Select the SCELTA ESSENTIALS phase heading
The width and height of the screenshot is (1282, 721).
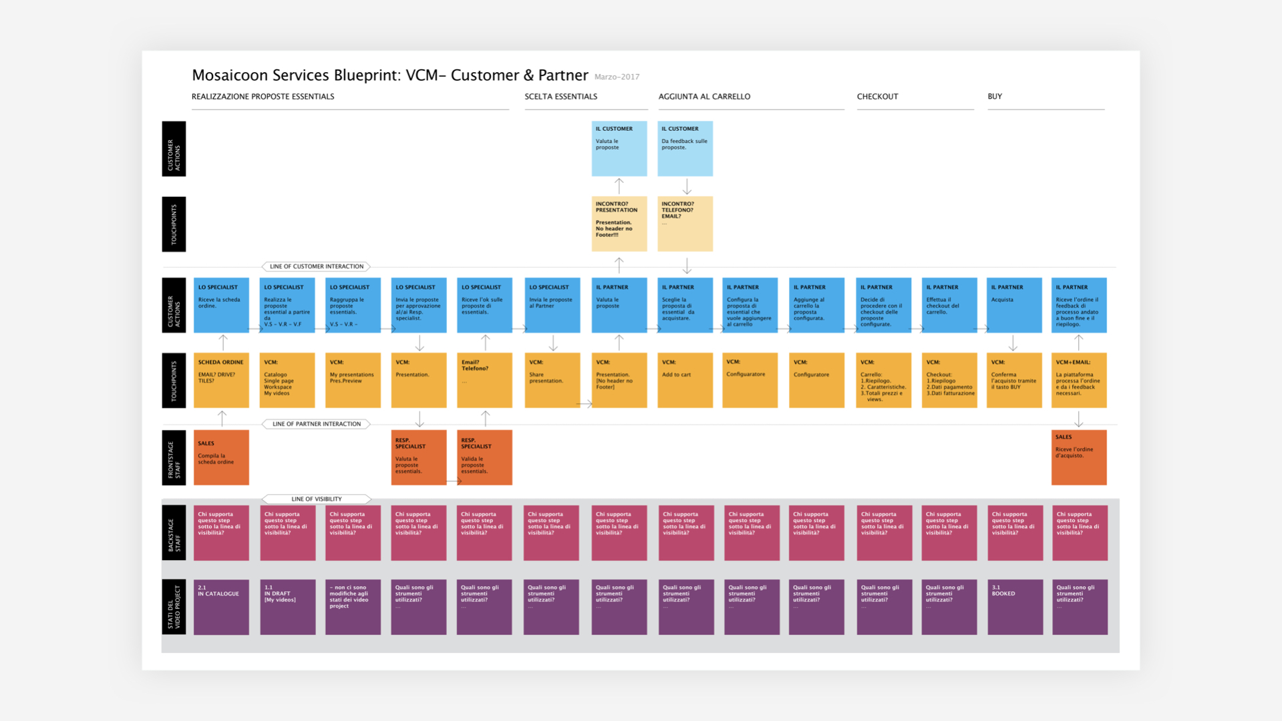pyautogui.click(x=560, y=96)
